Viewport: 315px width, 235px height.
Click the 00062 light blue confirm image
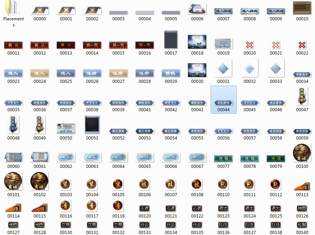pyautogui.click(x=66, y=157)
